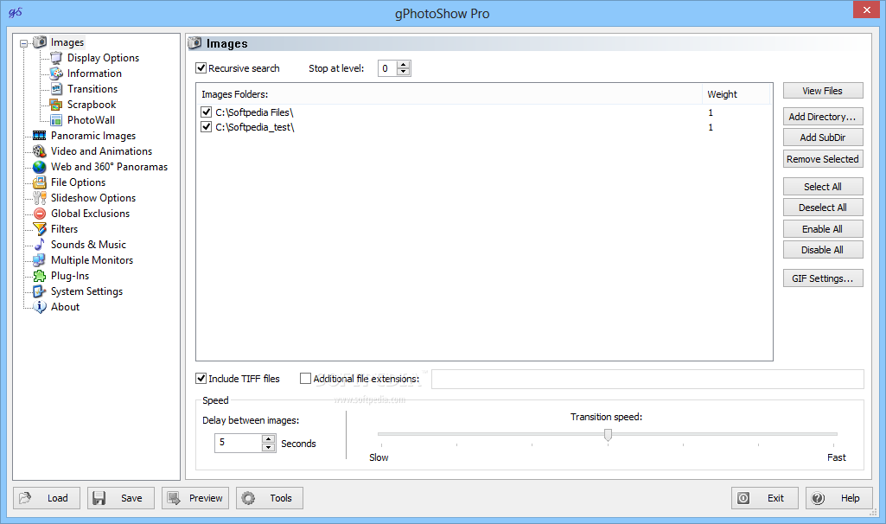Open the Display Options page

coord(103,58)
